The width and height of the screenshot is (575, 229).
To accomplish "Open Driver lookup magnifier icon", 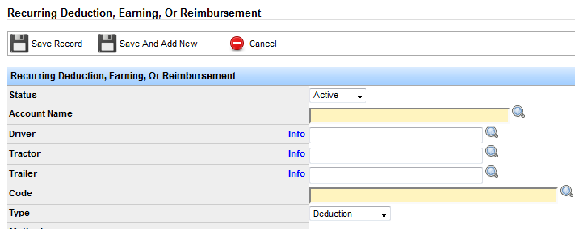I will 492,132.
